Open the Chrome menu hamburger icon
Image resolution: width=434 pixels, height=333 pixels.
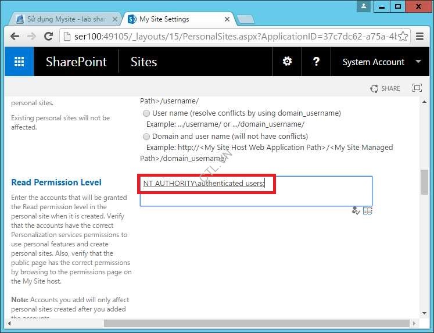[x=420, y=36]
